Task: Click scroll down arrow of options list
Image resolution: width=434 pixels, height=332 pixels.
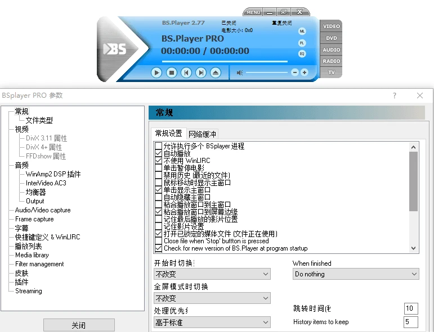Action: (x=413, y=248)
